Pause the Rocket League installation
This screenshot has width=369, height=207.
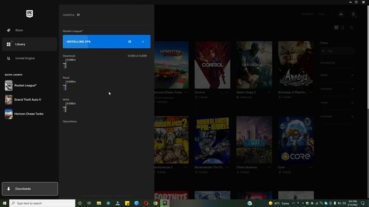[x=129, y=41]
